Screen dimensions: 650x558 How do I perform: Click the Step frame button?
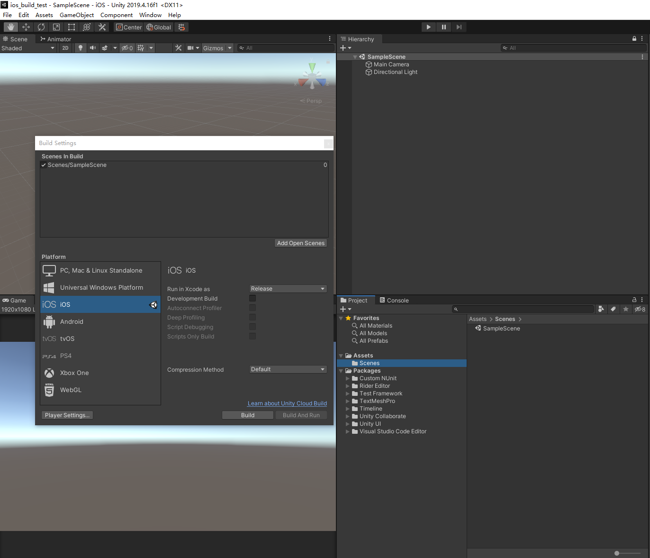click(x=459, y=27)
